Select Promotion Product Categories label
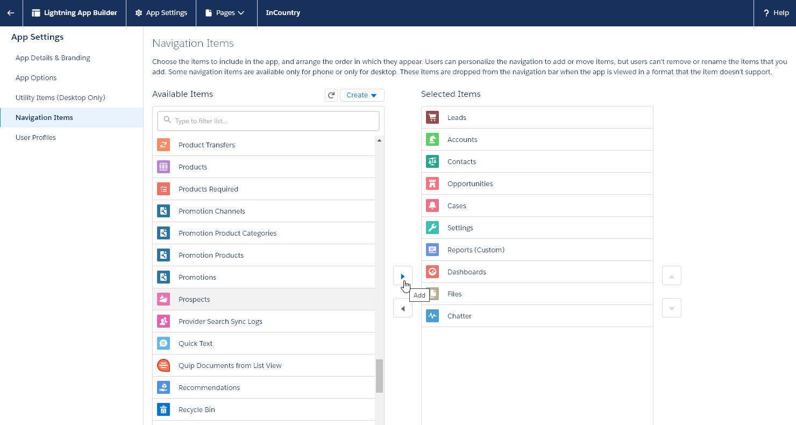Viewport: 796px width, 425px height. click(228, 233)
